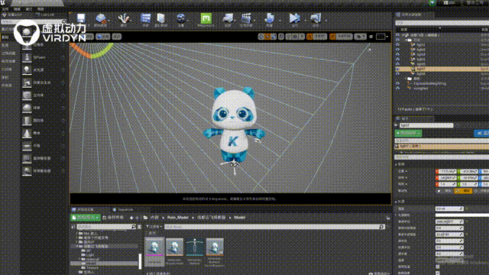Select the Plane shape in Place Actors

tap(27, 146)
